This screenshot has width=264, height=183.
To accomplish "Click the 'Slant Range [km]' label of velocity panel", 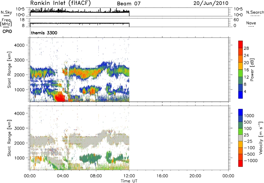I will [9, 138].
